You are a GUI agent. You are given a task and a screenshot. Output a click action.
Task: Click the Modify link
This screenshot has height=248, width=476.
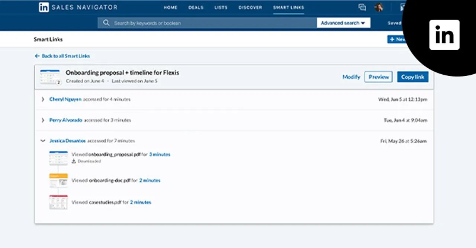point(351,77)
